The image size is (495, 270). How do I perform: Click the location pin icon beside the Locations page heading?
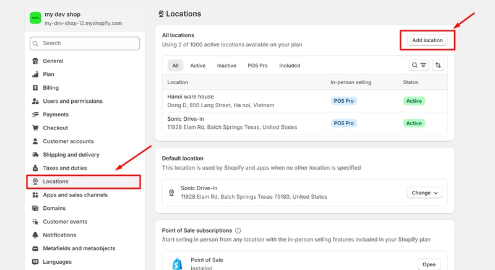(x=161, y=14)
